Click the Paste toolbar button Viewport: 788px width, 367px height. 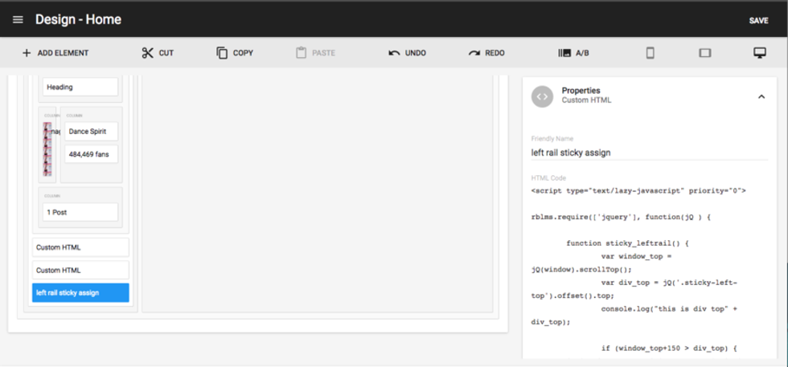click(315, 53)
